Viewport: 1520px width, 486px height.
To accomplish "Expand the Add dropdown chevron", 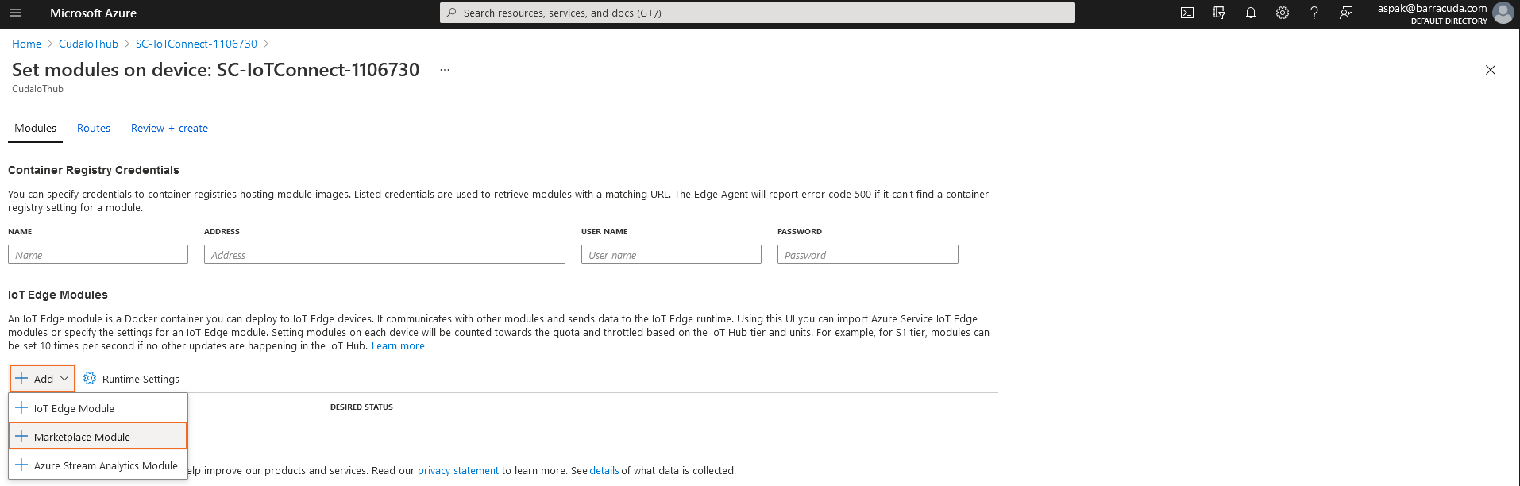I will [64, 378].
